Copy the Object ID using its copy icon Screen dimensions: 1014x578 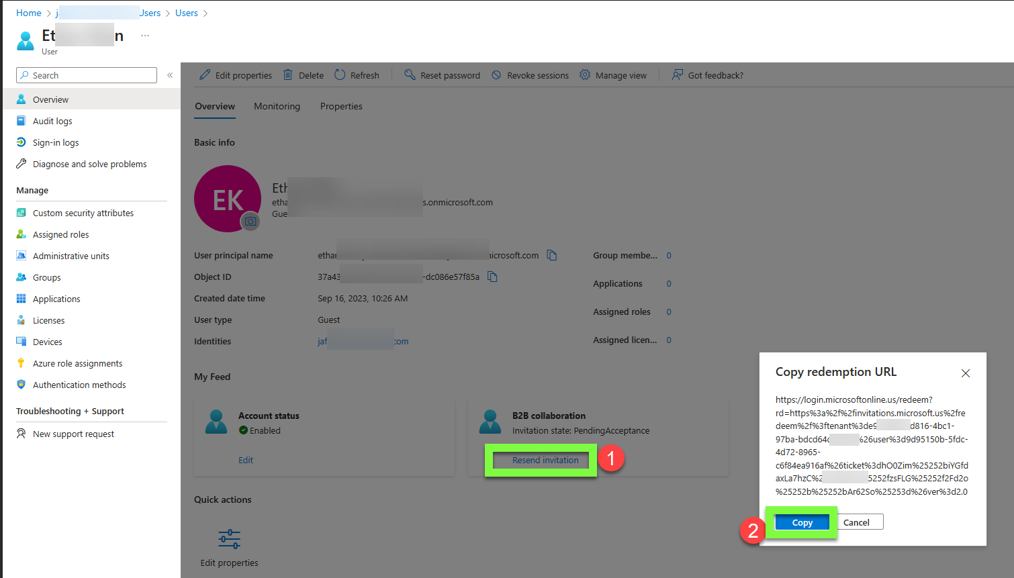coord(492,277)
